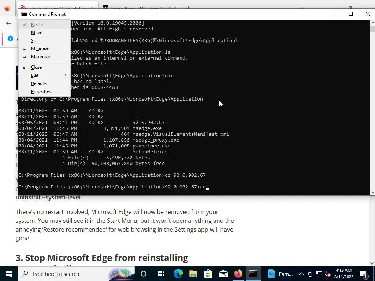Open the clock showing 4:13 AM

click(x=344, y=274)
